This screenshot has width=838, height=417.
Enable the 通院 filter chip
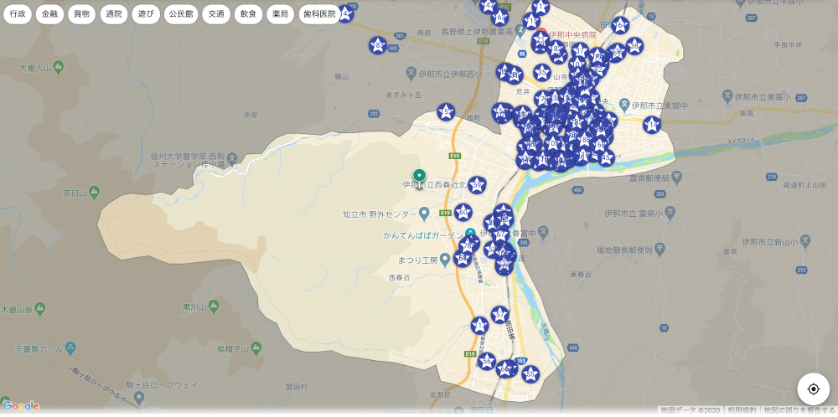[113, 14]
